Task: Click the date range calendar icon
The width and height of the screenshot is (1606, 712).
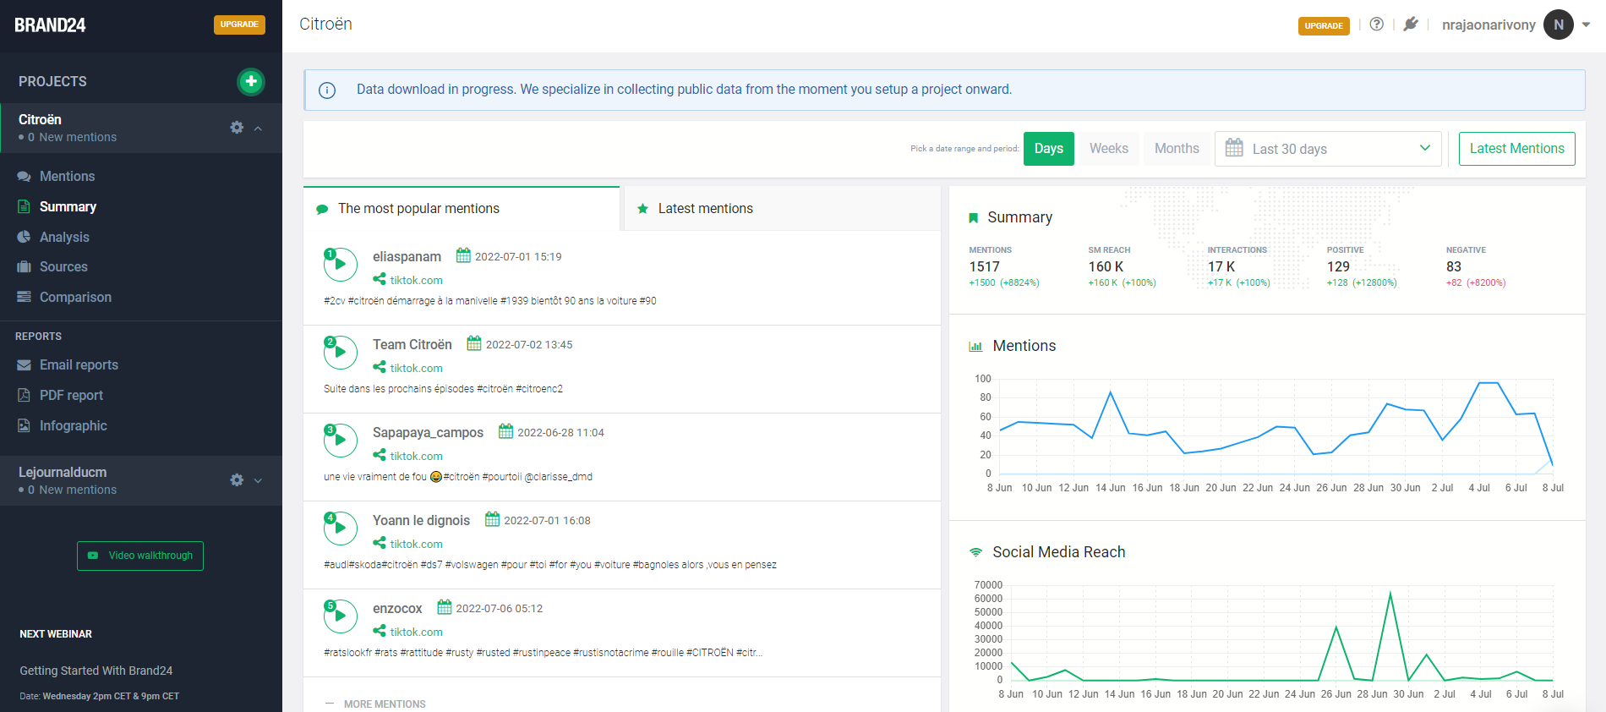Action: pyautogui.click(x=1234, y=148)
